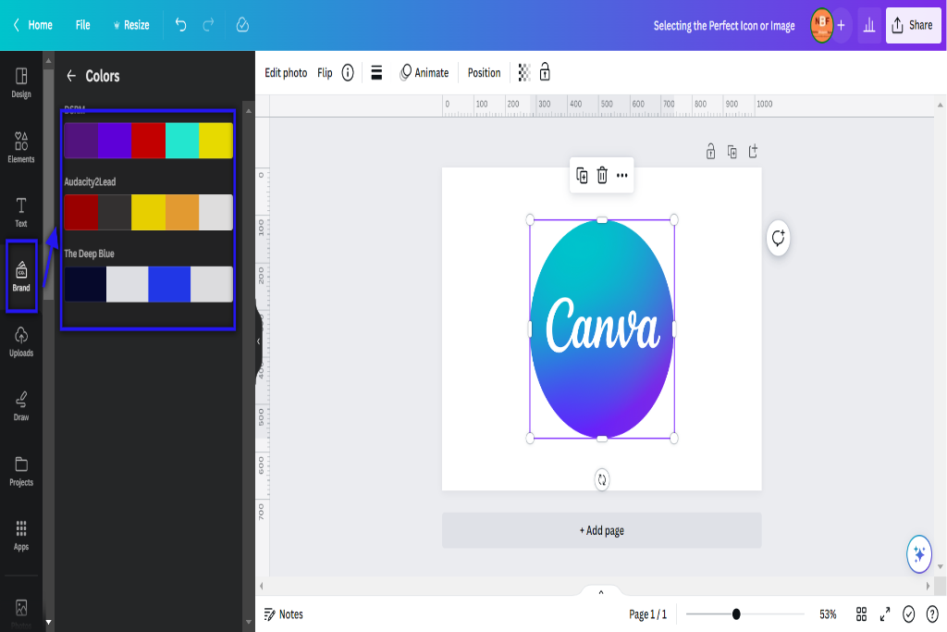The width and height of the screenshot is (947, 632).
Task: Add collaborators with the plus button
Action: tap(841, 25)
